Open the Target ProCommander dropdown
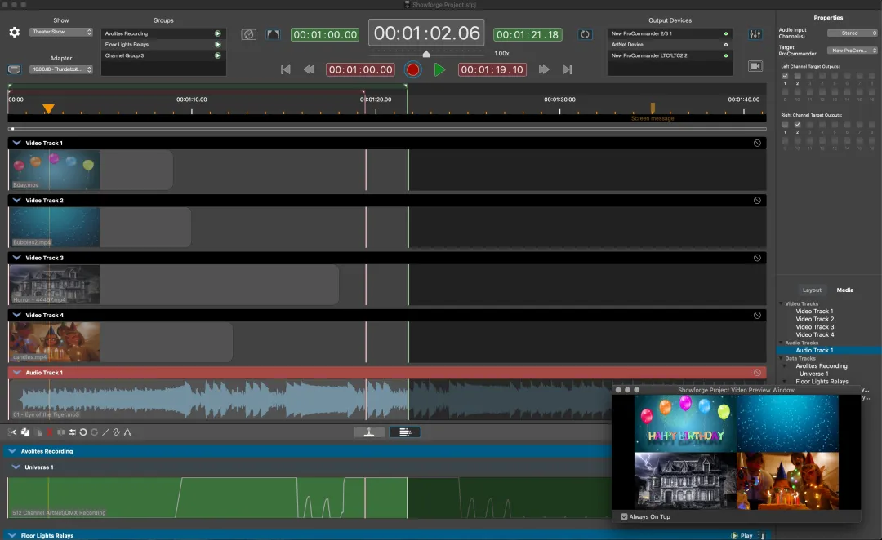 coord(852,51)
